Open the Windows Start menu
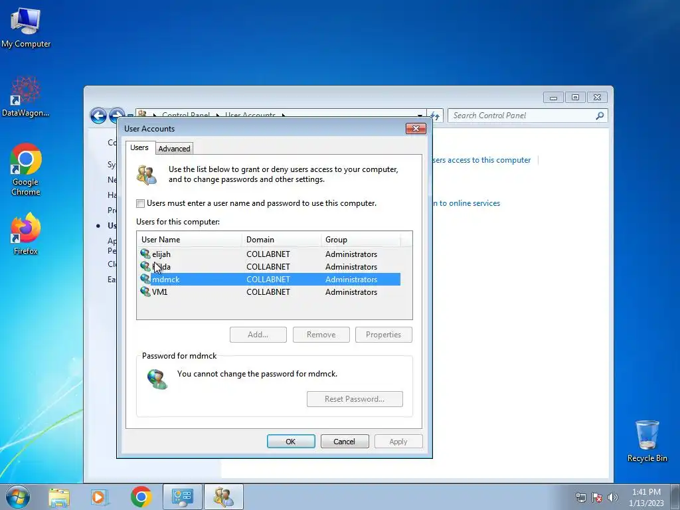This screenshot has height=510, width=680. pos(18,497)
